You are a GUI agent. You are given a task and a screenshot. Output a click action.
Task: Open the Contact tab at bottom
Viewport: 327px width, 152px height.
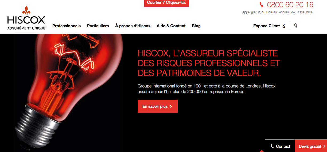tap(280, 146)
